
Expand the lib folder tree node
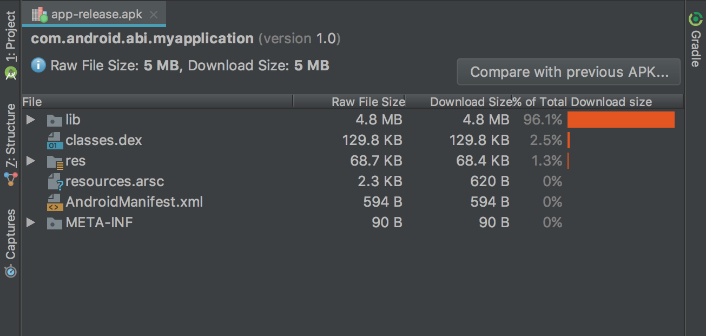[31, 120]
